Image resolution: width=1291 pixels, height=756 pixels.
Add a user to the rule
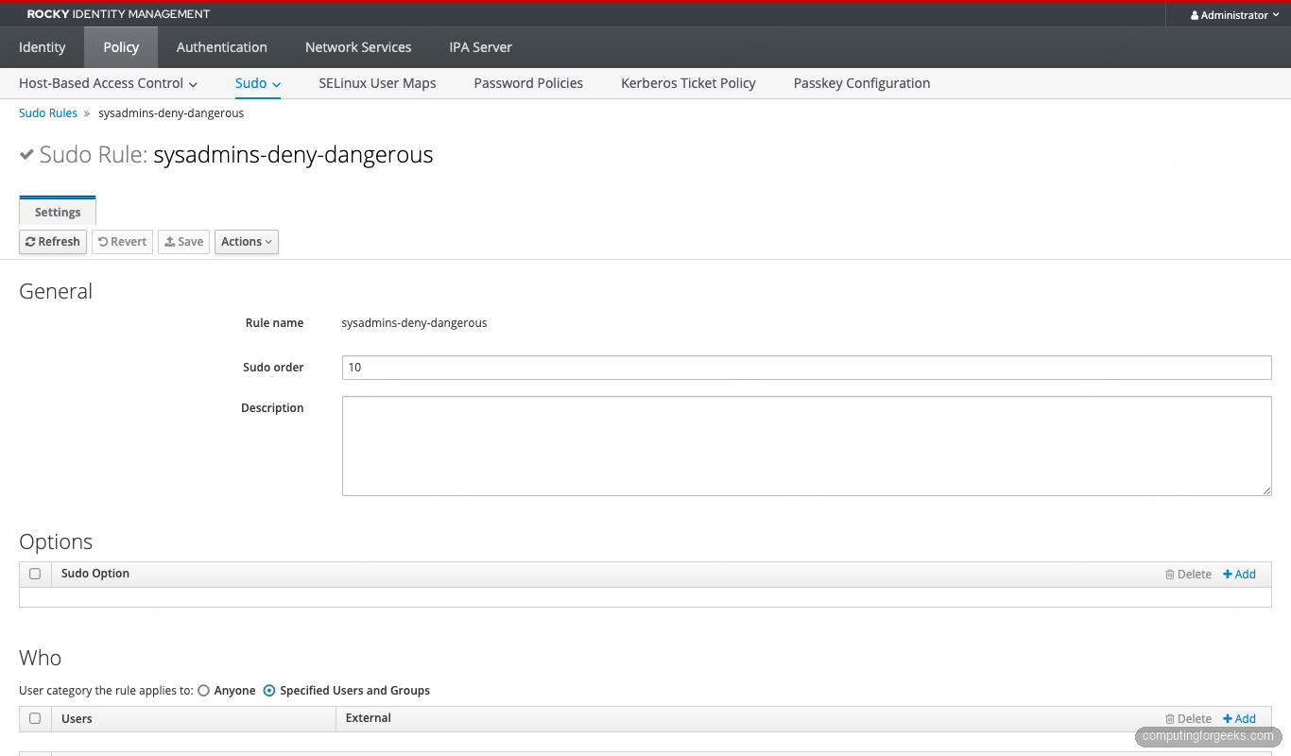coord(1239,719)
